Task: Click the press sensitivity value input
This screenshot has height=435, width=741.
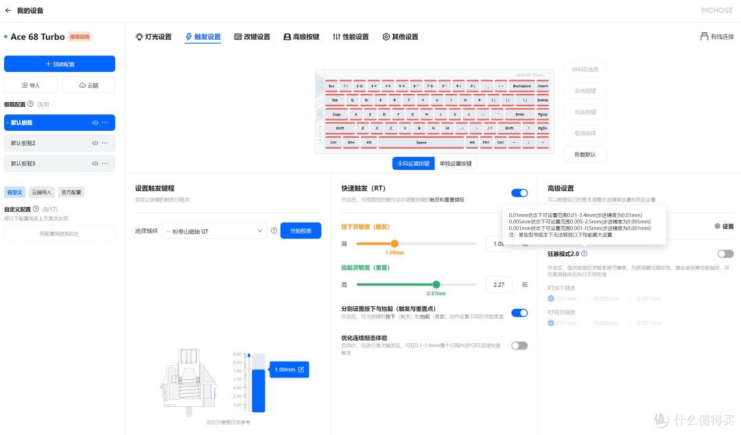Action: tap(499, 244)
